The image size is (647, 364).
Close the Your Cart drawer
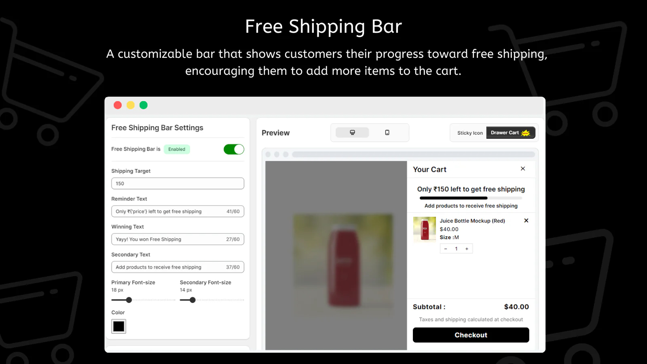point(523,169)
